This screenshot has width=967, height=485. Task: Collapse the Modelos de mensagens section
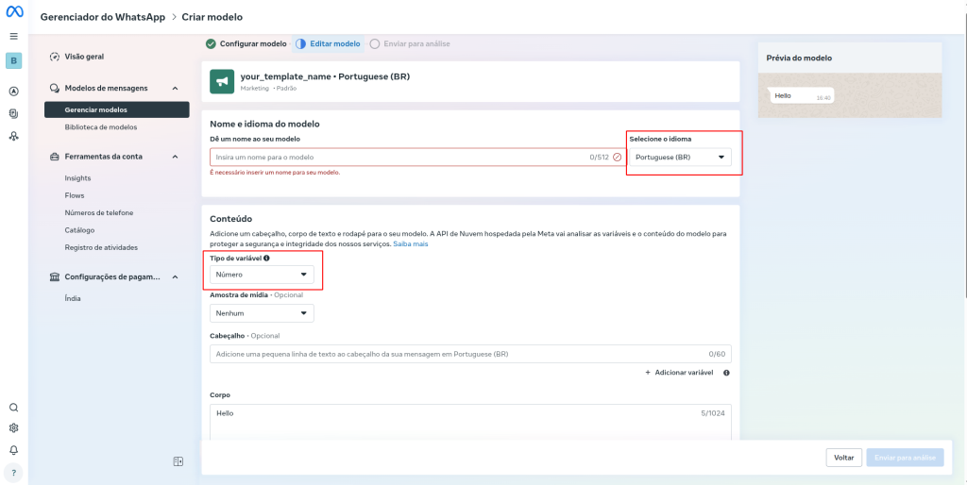click(x=175, y=88)
